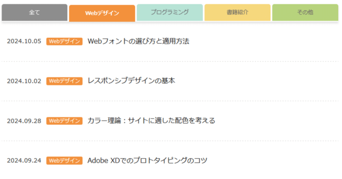The image size is (342, 179).
Task: Click the Webデザイン badge on the 2024.10.05 post
Action: click(64, 41)
